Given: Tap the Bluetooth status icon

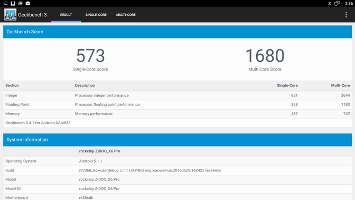Looking at the screenshot, I should point(330,3).
